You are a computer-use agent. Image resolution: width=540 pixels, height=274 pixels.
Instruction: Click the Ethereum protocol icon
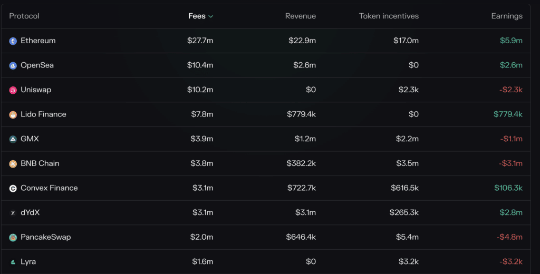pyautogui.click(x=13, y=41)
